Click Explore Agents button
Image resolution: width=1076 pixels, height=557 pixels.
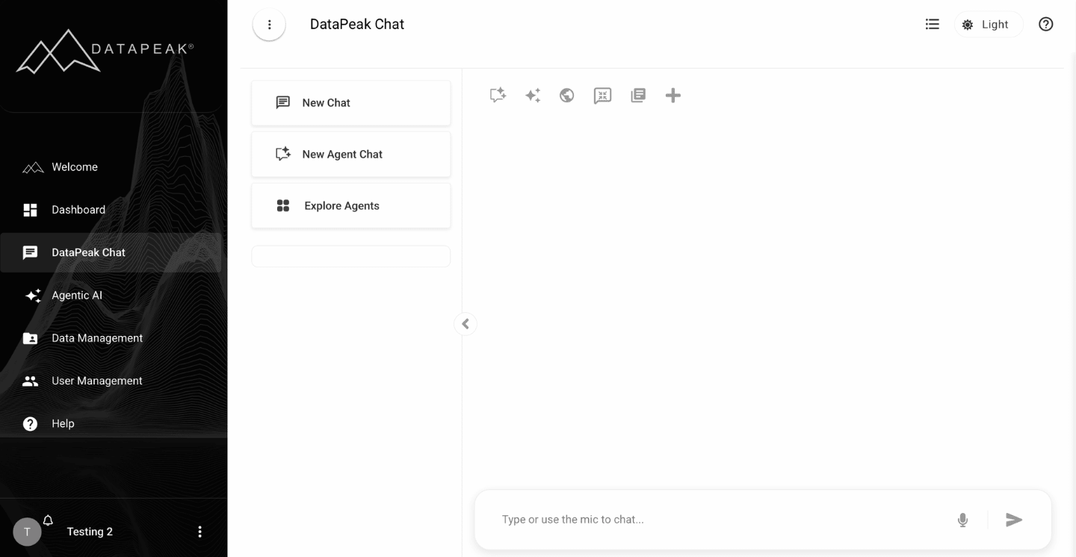coord(351,206)
